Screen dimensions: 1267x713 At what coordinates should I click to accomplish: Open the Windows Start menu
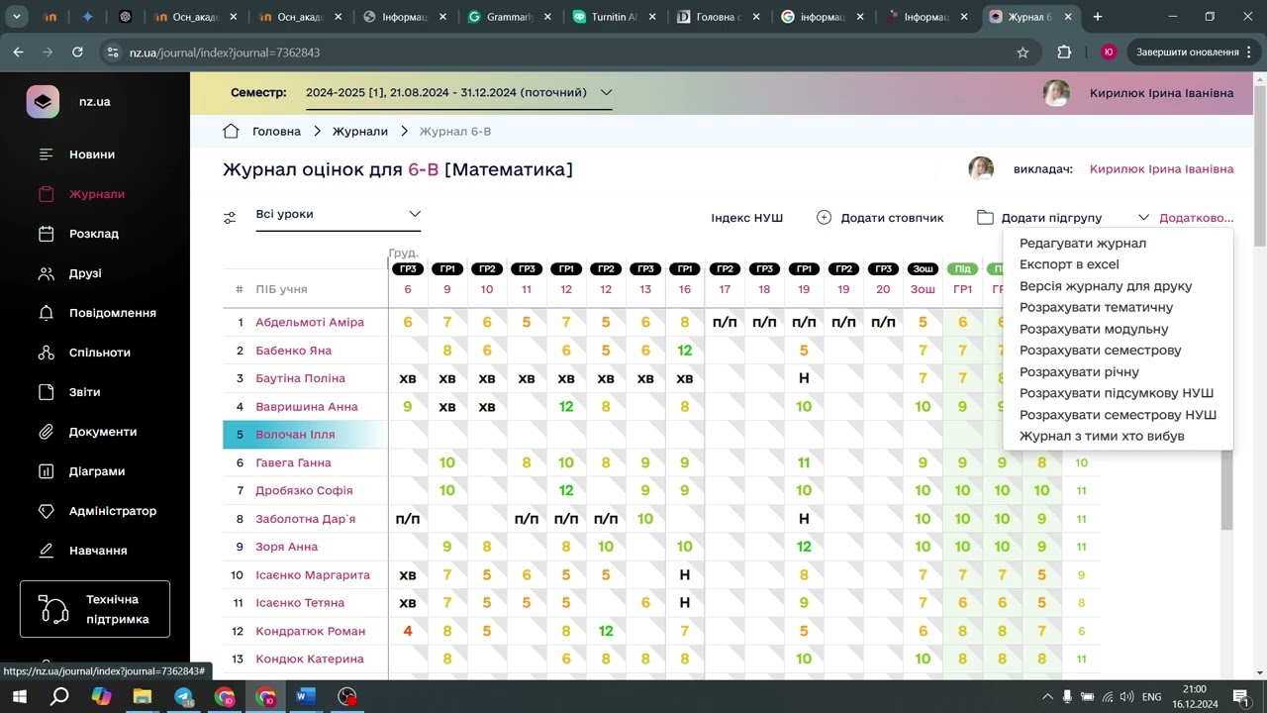[x=19, y=696]
